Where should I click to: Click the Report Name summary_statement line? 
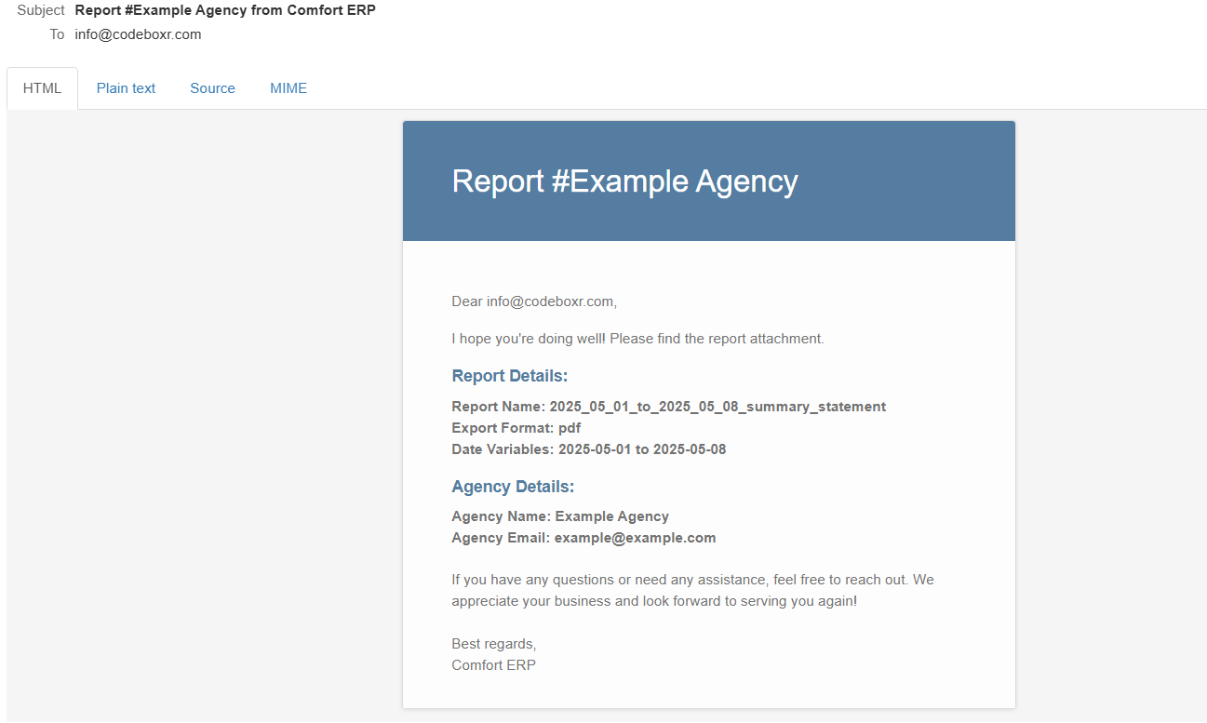point(668,407)
